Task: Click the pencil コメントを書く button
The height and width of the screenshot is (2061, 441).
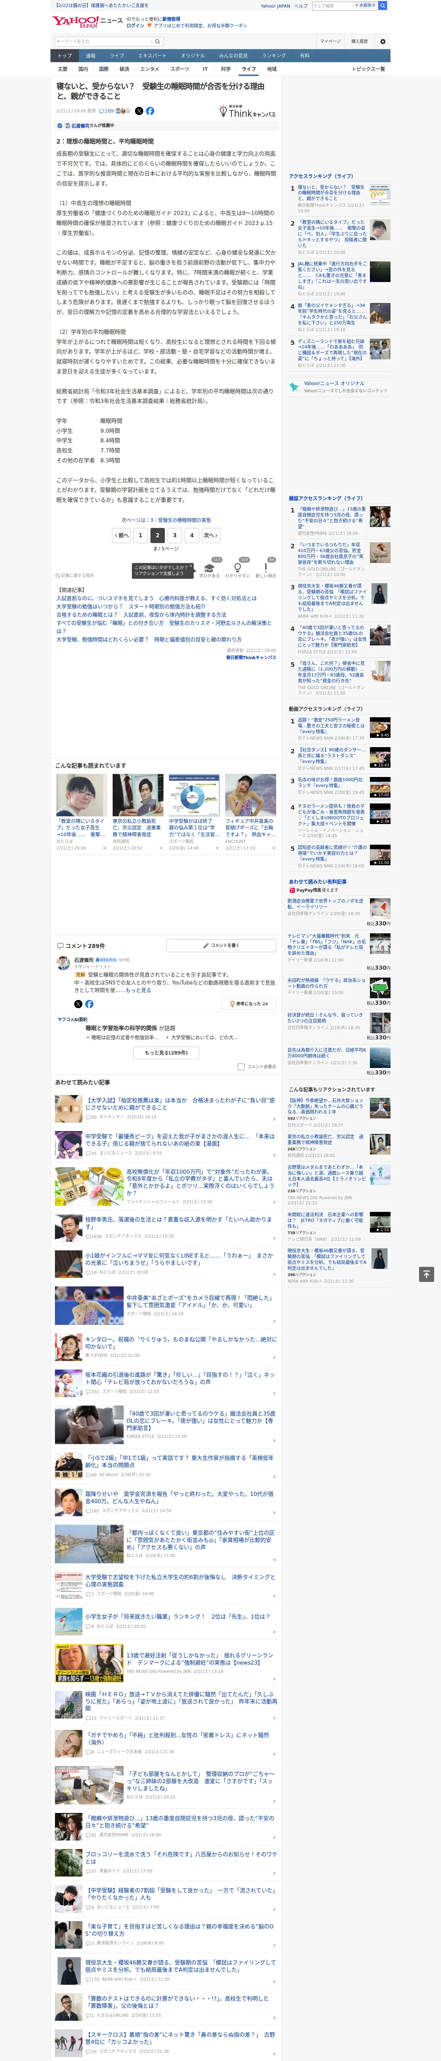Action: pos(221,946)
